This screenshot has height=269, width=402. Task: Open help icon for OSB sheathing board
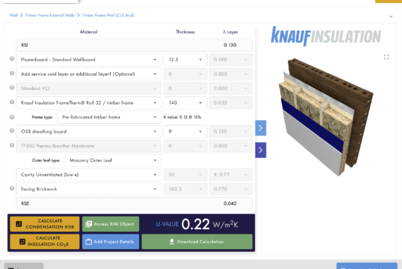(12, 130)
